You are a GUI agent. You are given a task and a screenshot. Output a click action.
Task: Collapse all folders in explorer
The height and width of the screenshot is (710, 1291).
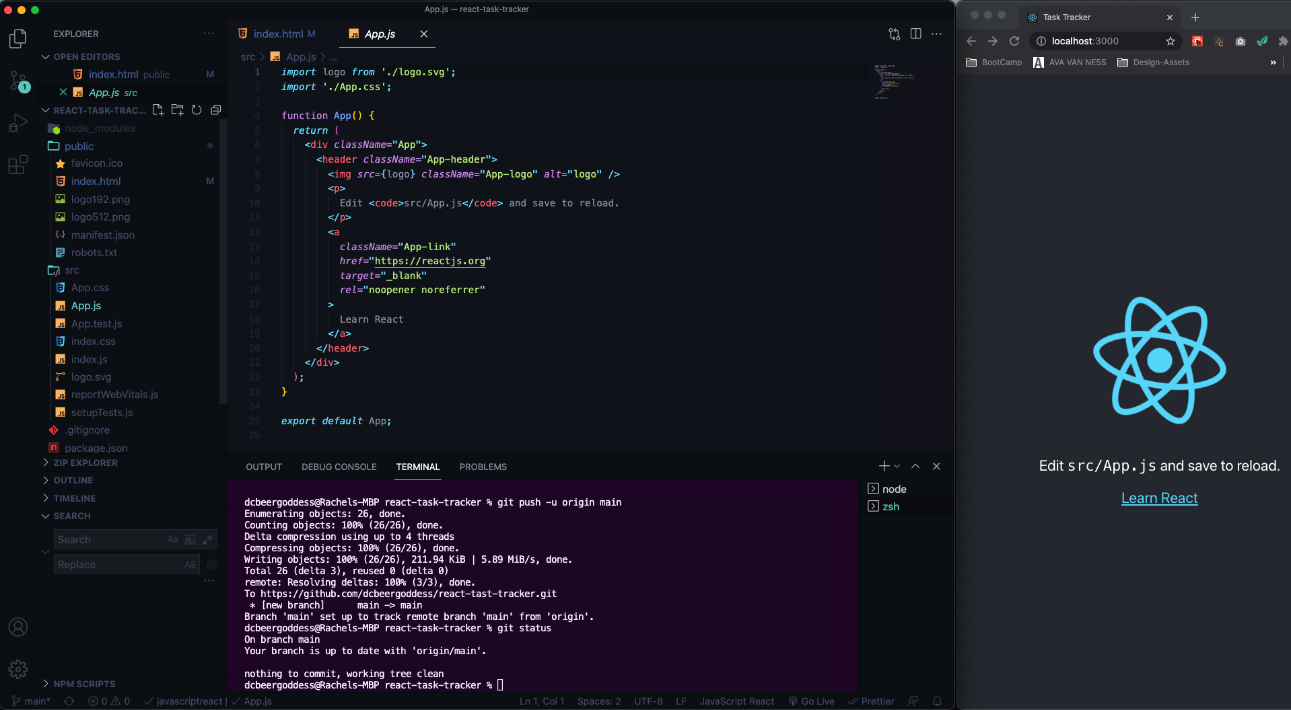[216, 110]
